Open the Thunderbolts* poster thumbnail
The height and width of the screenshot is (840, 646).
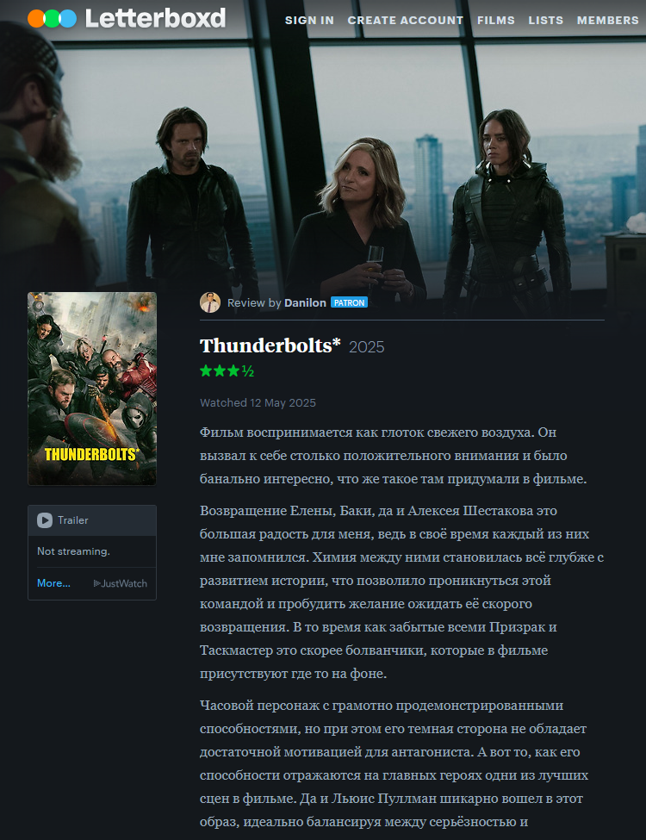tap(92, 389)
